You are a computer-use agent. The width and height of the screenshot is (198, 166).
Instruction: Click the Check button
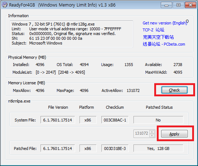pos(174,90)
